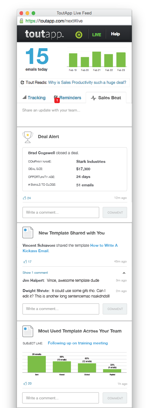Open the How to Write A Kickass Email link
This screenshot has height=408, width=149.
pos(70,248)
